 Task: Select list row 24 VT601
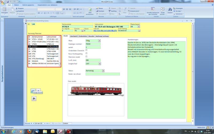[43, 44]
